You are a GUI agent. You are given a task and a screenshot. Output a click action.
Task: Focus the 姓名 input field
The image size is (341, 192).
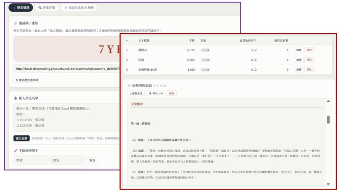(x=67, y=160)
